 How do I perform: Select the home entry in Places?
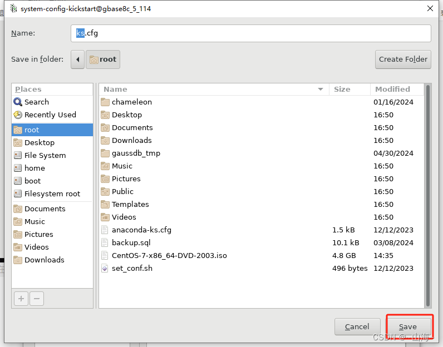click(x=35, y=168)
